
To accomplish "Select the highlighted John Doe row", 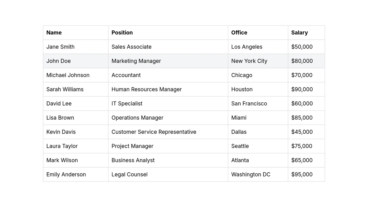I will [184, 61].
